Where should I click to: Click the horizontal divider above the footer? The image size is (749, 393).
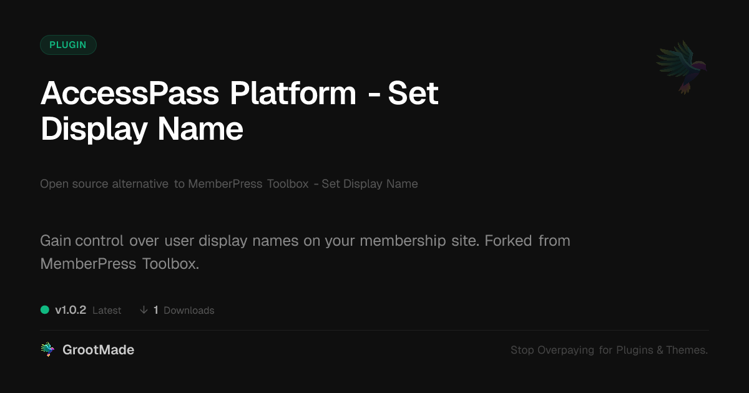(x=374, y=330)
